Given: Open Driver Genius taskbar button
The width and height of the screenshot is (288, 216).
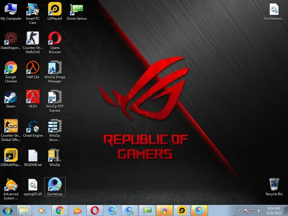Looking at the screenshot, I should coord(147,210).
